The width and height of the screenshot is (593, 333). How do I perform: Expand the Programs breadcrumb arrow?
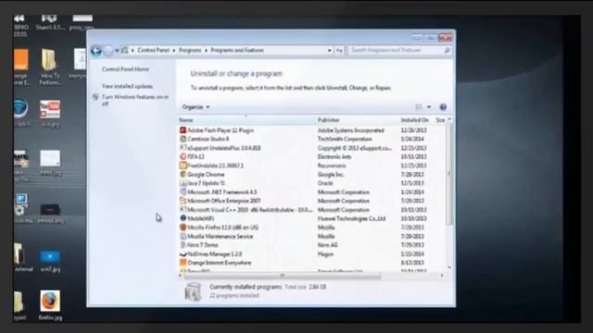click(x=206, y=50)
